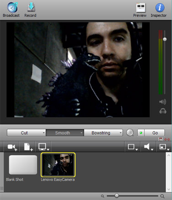
Task: Click the shot list scroll down arrow
Action: coord(169,189)
